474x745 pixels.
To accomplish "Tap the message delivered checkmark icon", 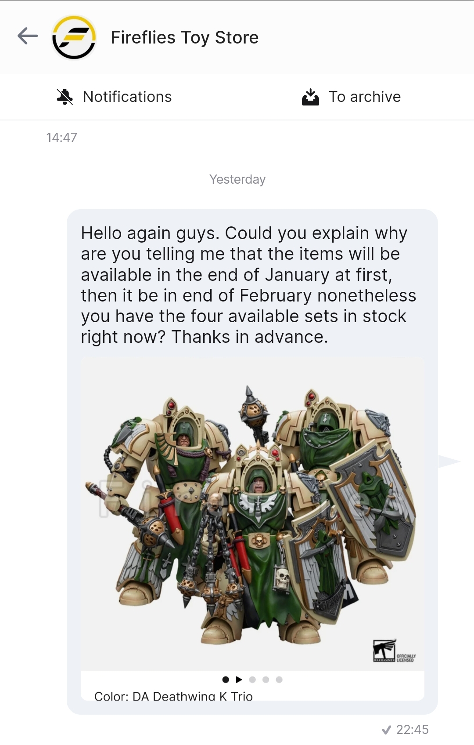I will coord(386,730).
